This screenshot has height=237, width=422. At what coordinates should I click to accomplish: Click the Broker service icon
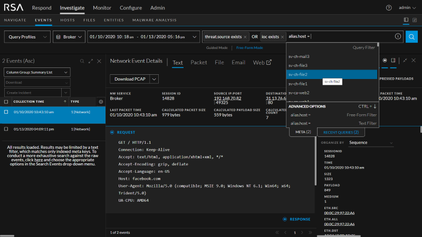pos(58,37)
